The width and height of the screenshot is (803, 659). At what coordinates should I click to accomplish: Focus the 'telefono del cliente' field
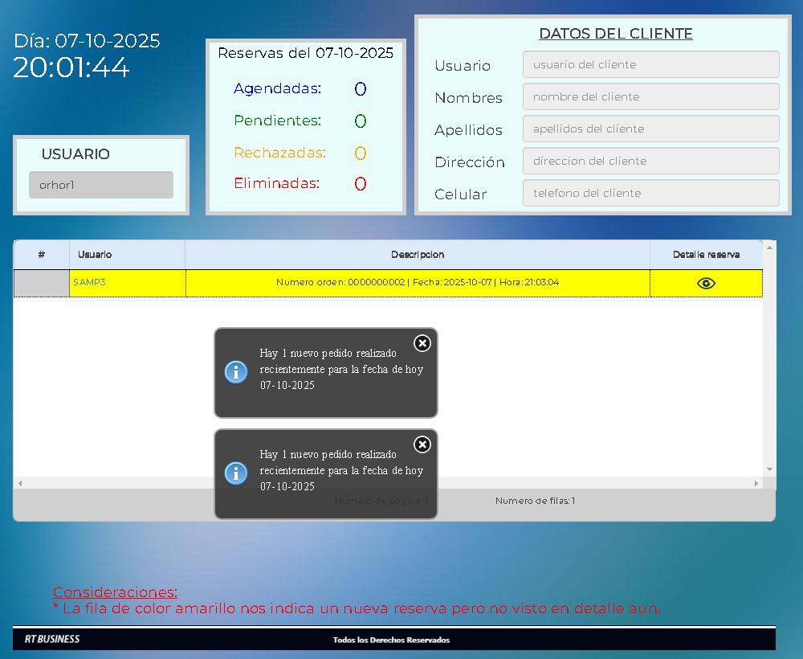[x=650, y=193]
